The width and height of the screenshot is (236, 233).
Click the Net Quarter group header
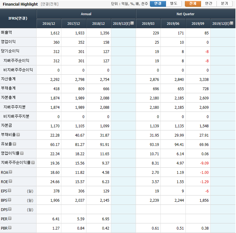(186, 14)
